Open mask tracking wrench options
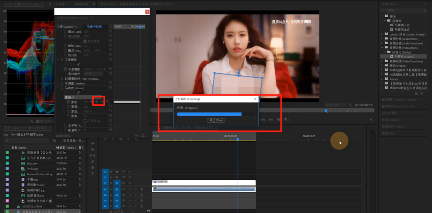 click(x=108, y=102)
